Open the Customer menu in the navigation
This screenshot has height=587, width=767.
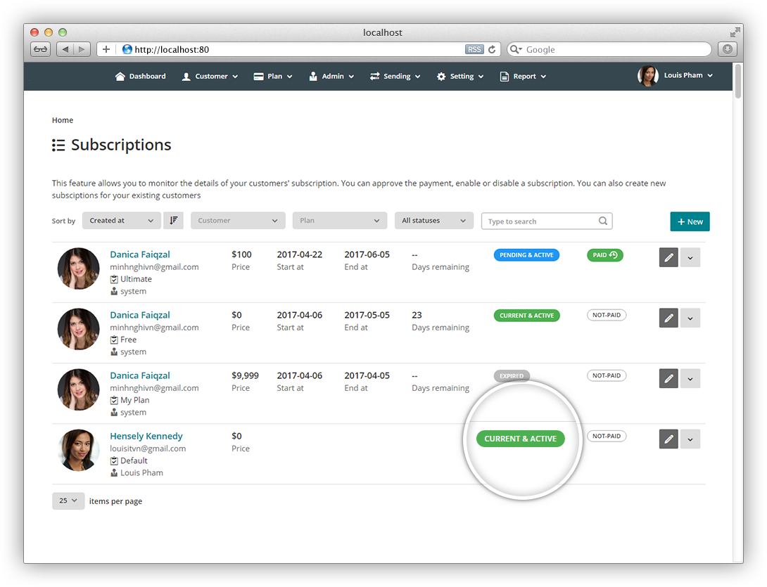click(x=209, y=76)
